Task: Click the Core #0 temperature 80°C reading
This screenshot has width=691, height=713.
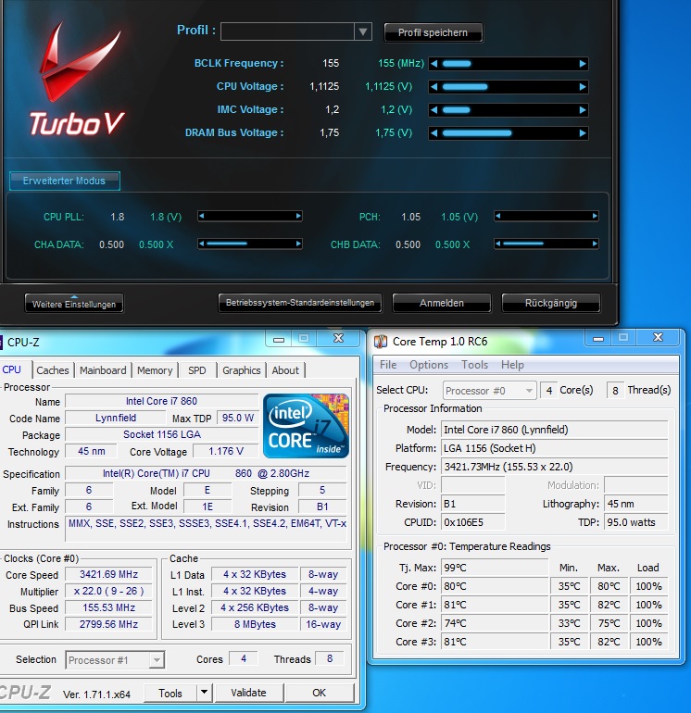Action: [x=495, y=586]
